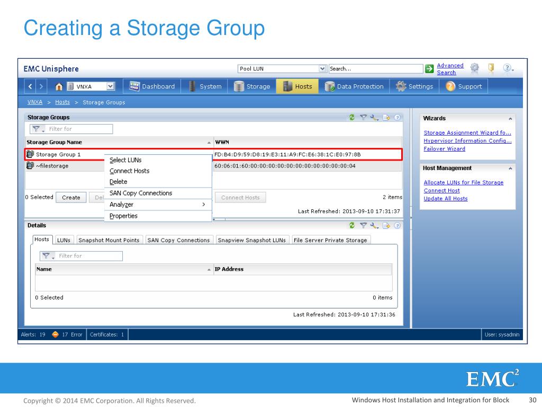This screenshot has height=407, width=542.
Task: Open the Support menu
Action: click(464, 86)
